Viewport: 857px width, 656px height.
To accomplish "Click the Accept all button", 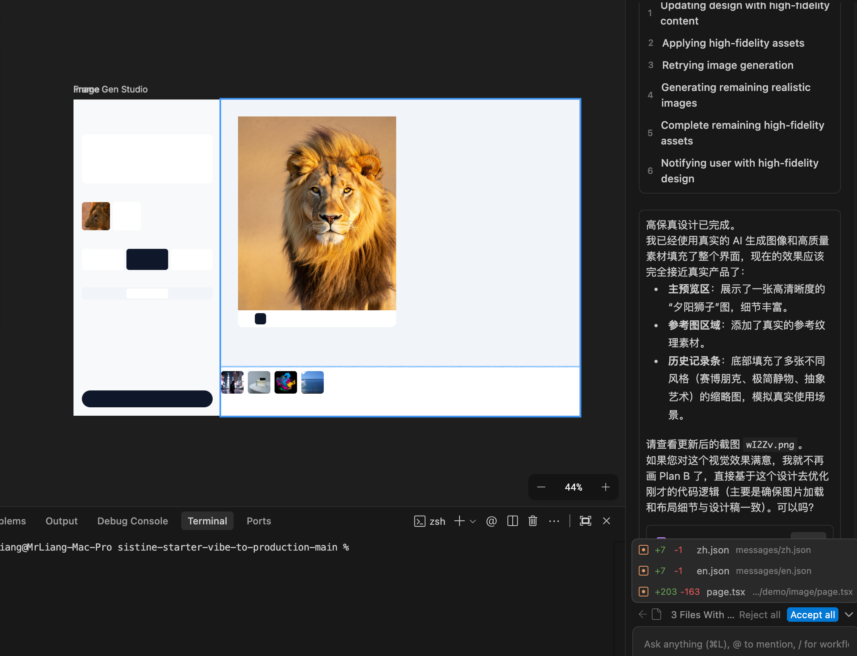I will point(812,615).
